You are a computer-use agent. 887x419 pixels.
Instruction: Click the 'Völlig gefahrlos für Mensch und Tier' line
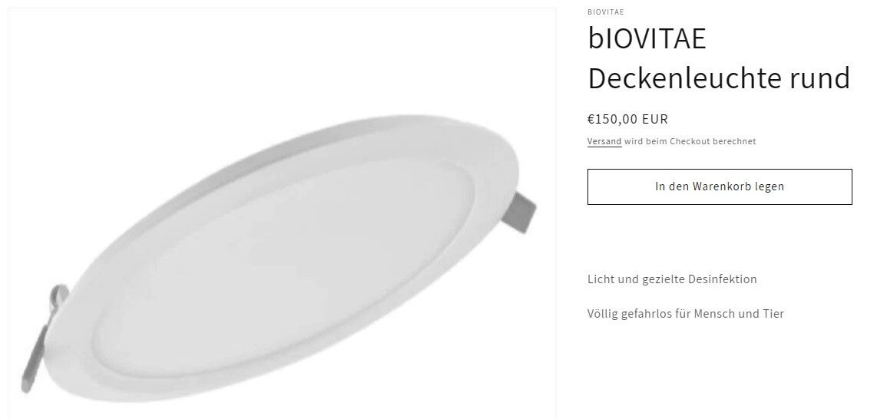[685, 313]
